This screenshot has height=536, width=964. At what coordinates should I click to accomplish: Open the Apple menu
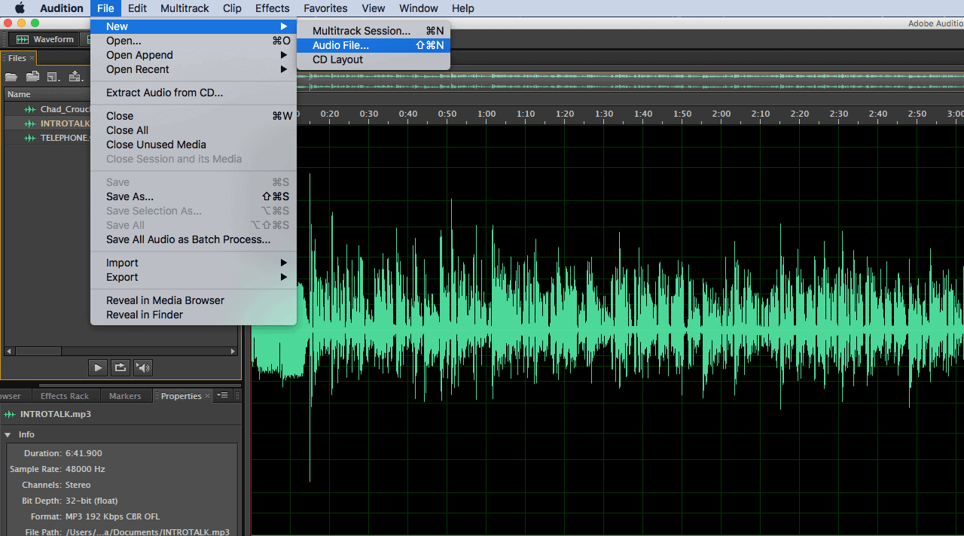[x=20, y=8]
